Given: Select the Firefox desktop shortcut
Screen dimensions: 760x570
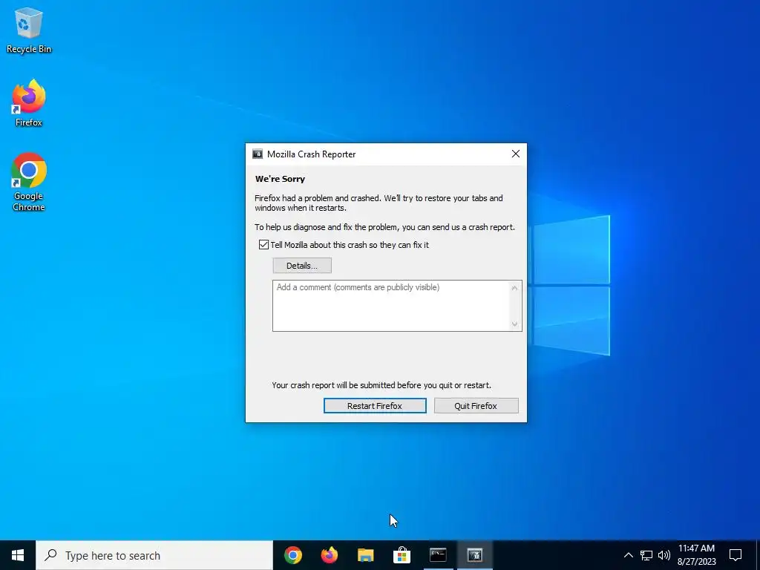Looking at the screenshot, I should point(29,103).
